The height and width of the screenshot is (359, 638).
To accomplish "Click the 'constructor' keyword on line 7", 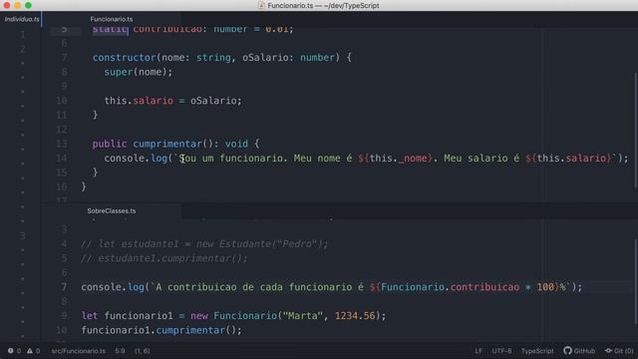I will tap(124, 58).
